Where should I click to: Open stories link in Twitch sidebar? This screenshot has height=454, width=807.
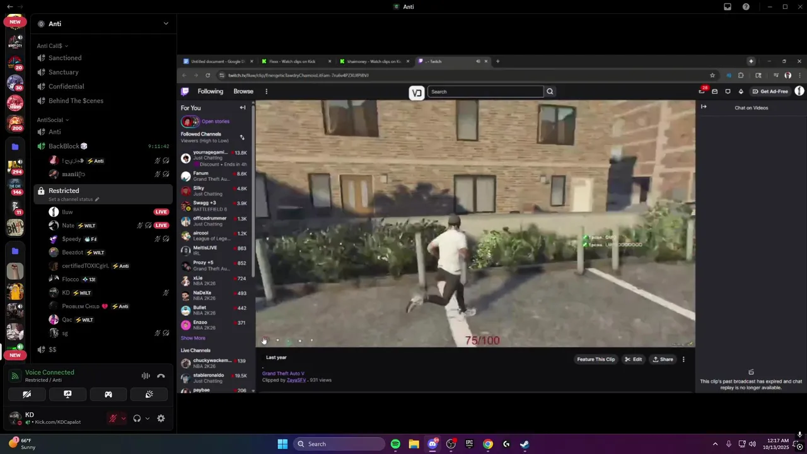coord(215,121)
